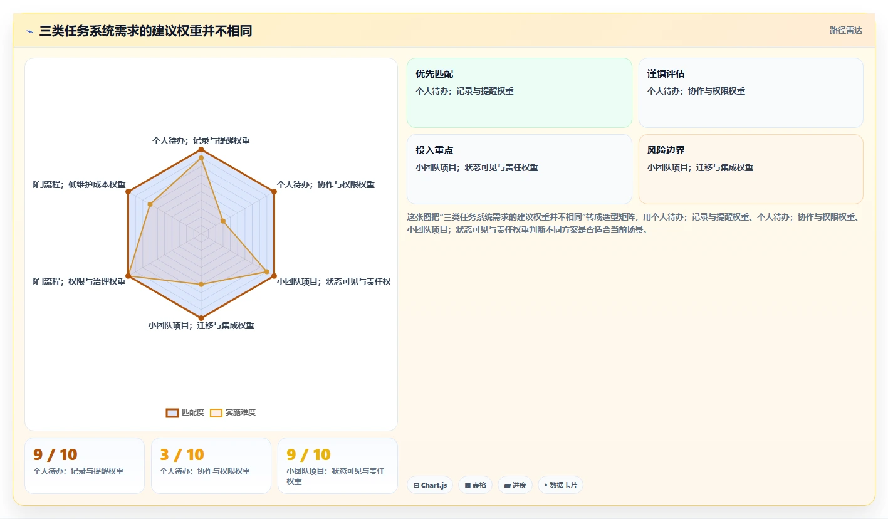Toggle the 匹配度 legend item
The height and width of the screenshot is (519, 888).
tap(185, 412)
